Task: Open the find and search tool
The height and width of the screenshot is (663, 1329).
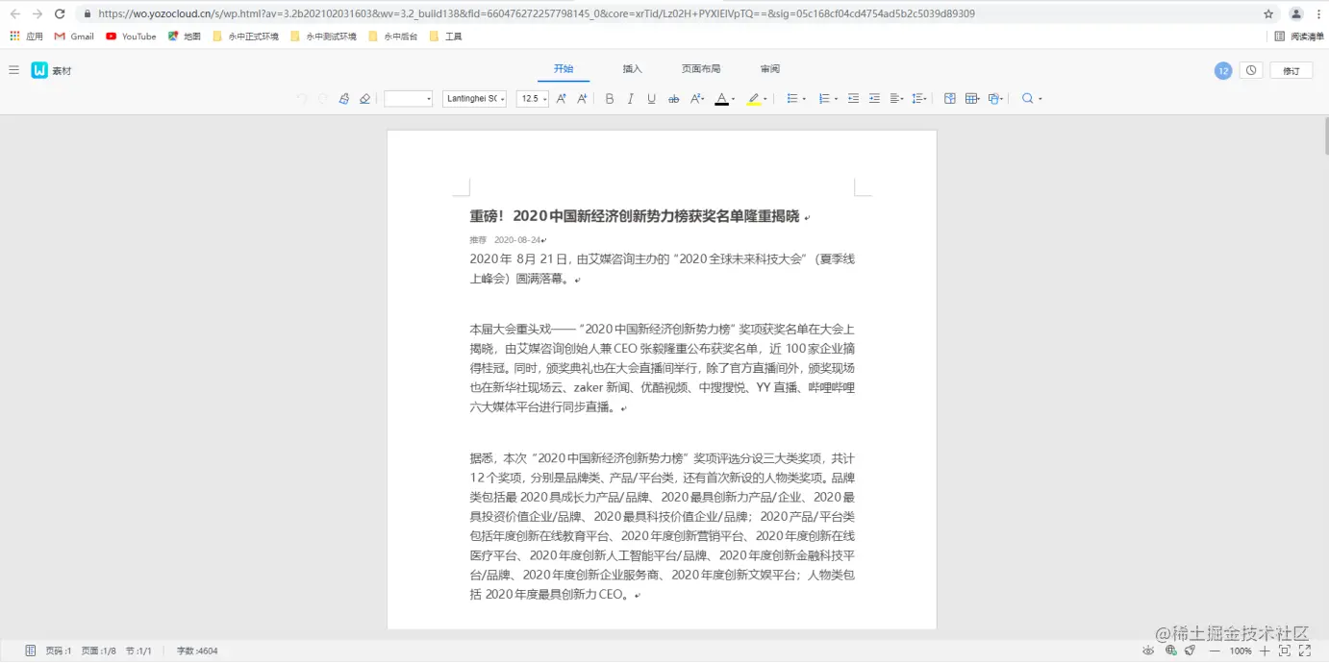Action: pyautogui.click(x=1027, y=98)
